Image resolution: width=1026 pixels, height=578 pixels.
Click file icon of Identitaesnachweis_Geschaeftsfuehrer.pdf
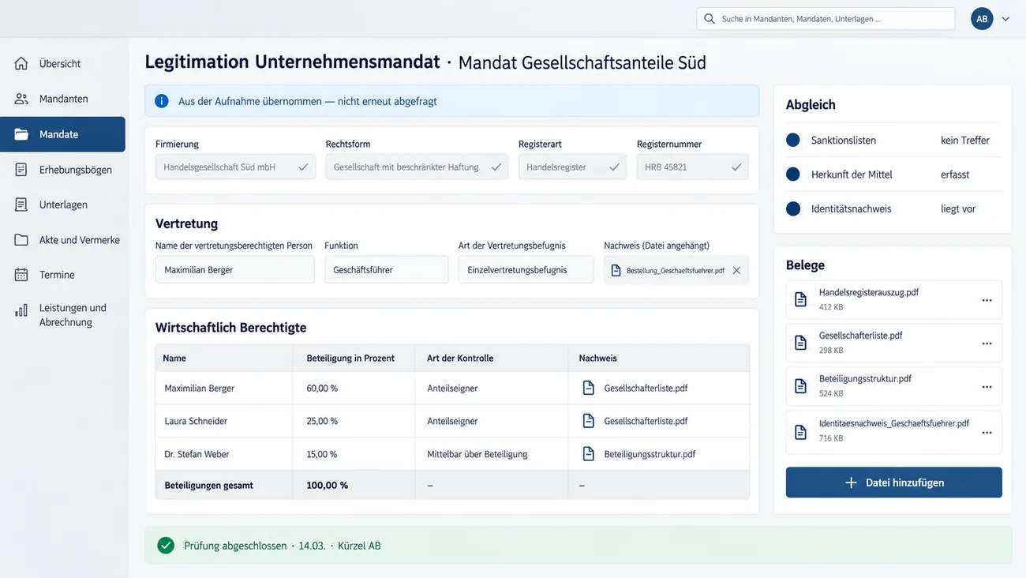pos(800,432)
